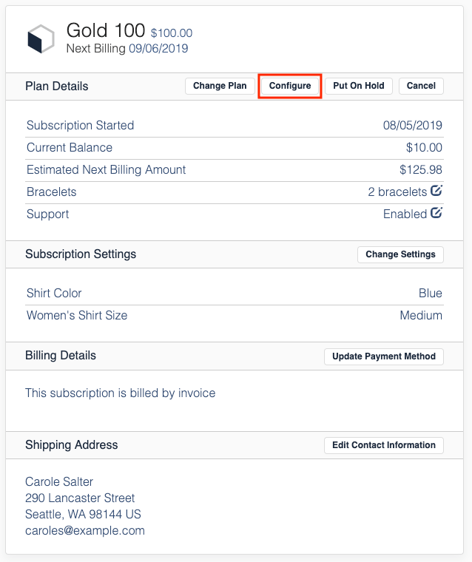The width and height of the screenshot is (472, 562).
Task: Click the Women's Shirt Size Medium value
Action: 421,315
